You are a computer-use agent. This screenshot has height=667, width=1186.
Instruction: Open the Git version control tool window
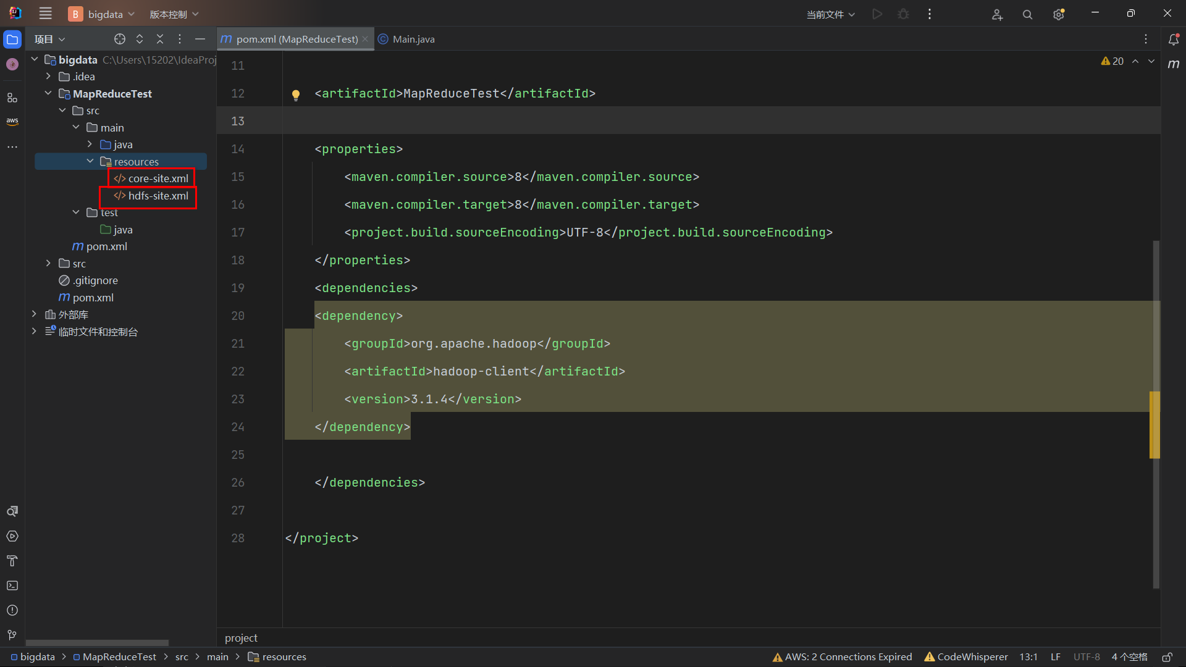pyautogui.click(x=12, y=635)
